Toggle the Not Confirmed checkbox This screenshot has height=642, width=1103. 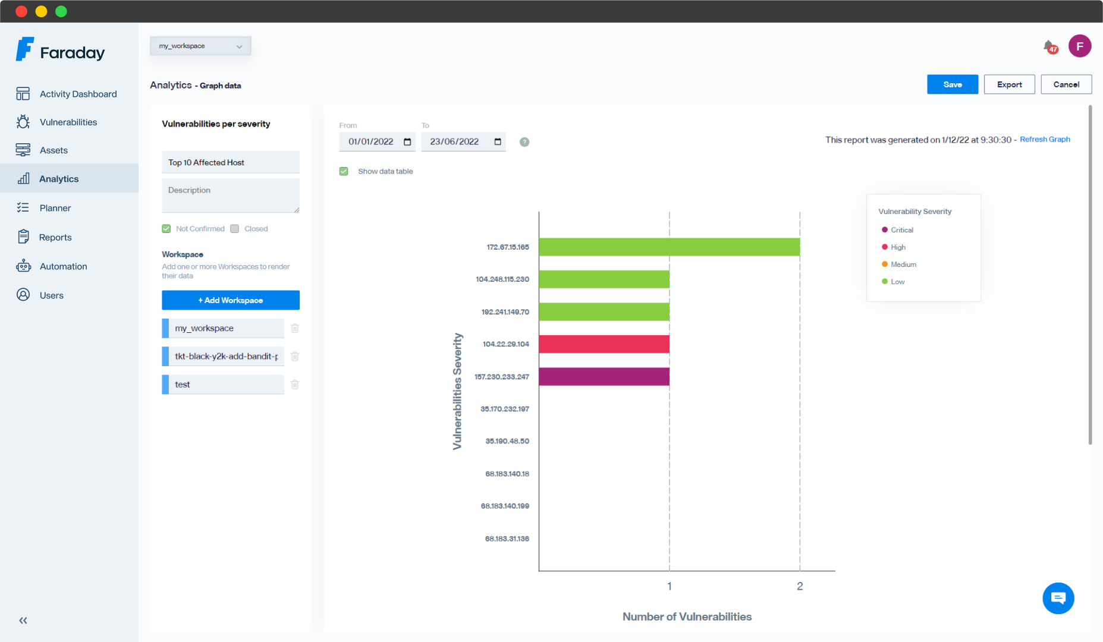point(166,229)
